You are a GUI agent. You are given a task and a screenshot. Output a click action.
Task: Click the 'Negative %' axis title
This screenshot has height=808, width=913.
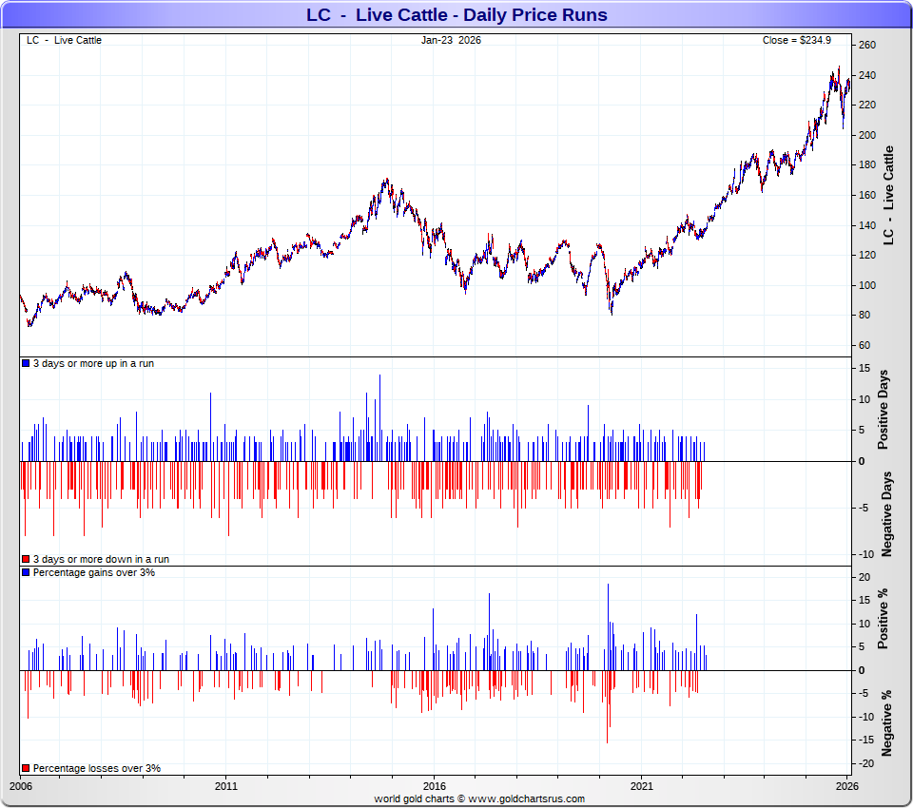(x=886, y=723)
